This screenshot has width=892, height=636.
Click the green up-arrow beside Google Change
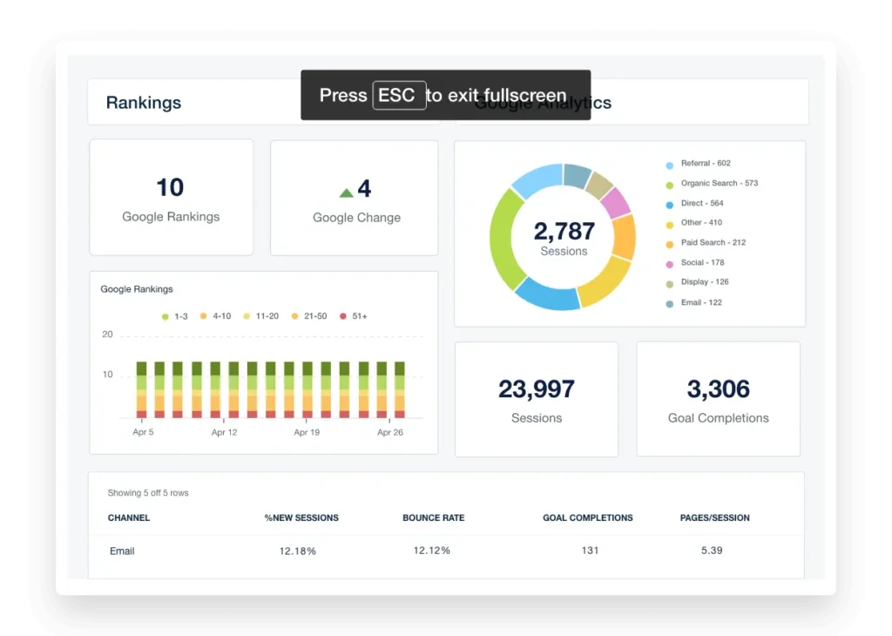(346, 193)
